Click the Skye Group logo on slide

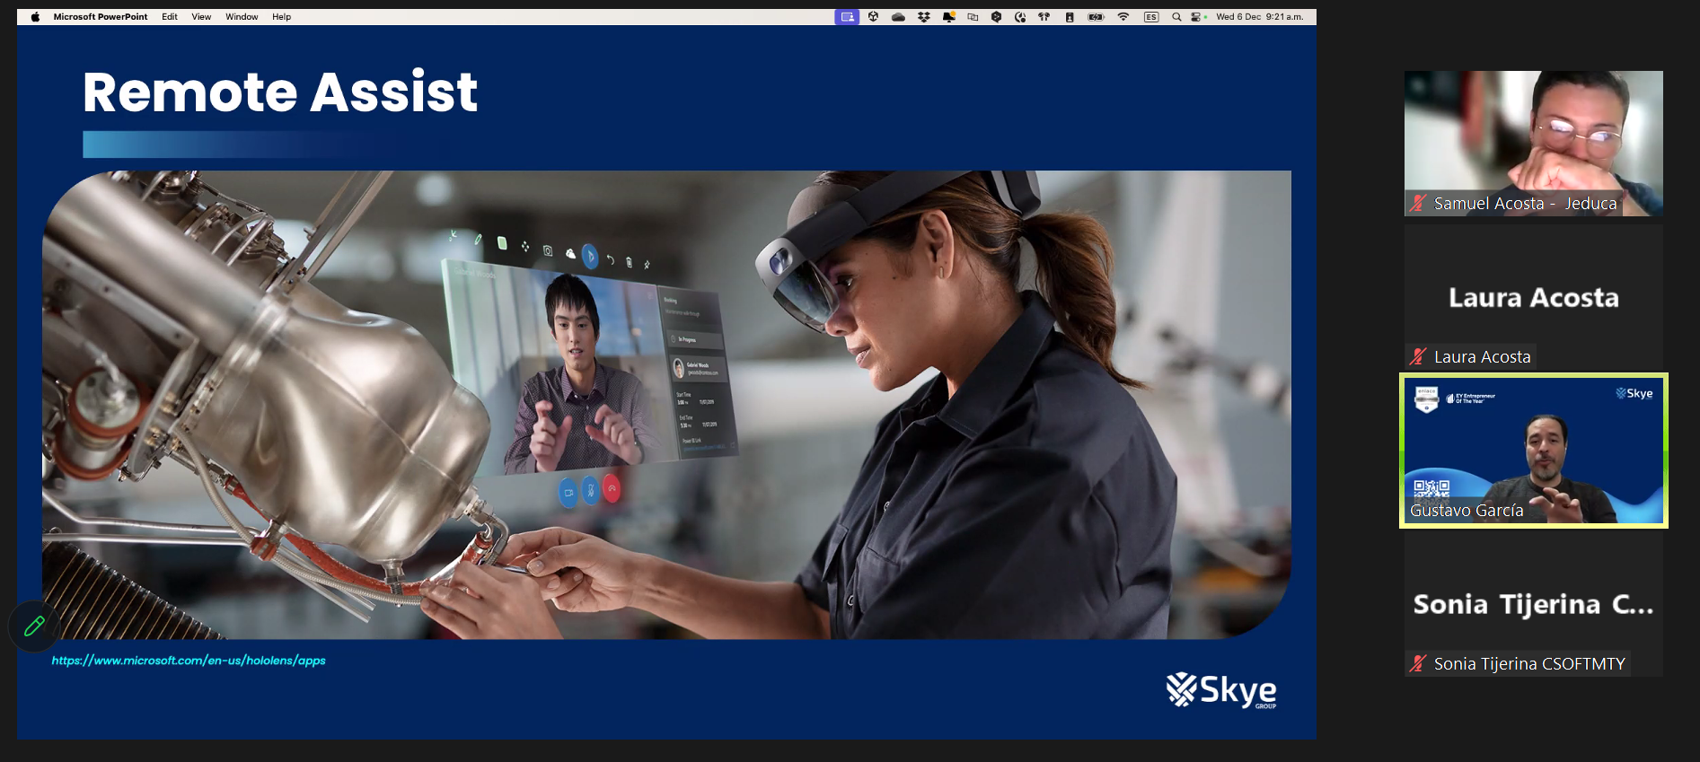click(1221, 690)
